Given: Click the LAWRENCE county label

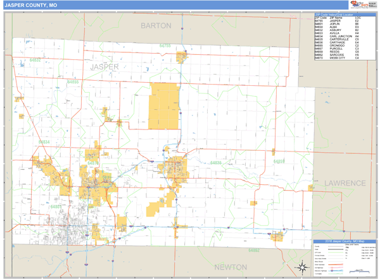Looking at the screenshot, I should [346, 183].
